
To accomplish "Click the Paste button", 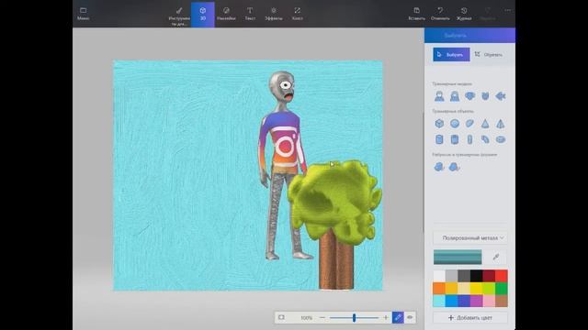I will 416,14.
